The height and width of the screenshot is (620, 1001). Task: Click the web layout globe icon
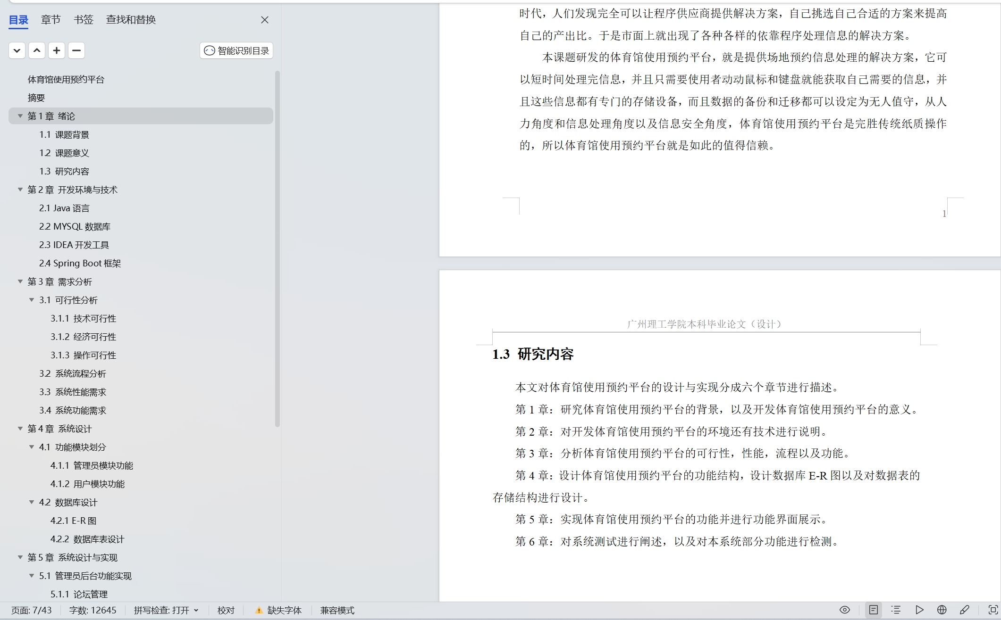(x=942, y=610)
